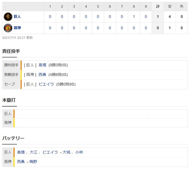Click 西勇 in Hanshin battery row
The height and width of the screenshot is (169, 190).
(x=21, y=162)
